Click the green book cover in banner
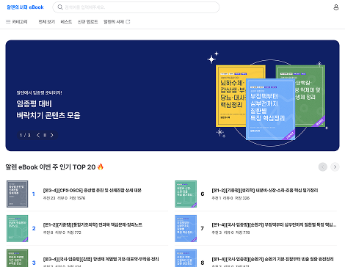This screenshot has height=267, width=345. [310, 96]
